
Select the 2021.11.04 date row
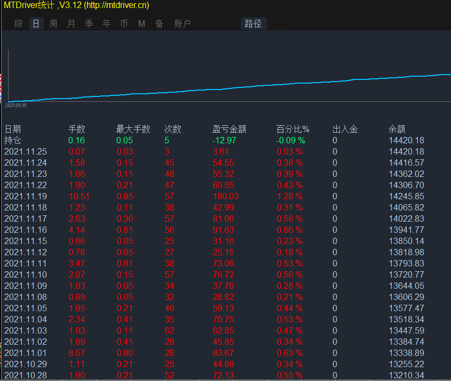26,320
